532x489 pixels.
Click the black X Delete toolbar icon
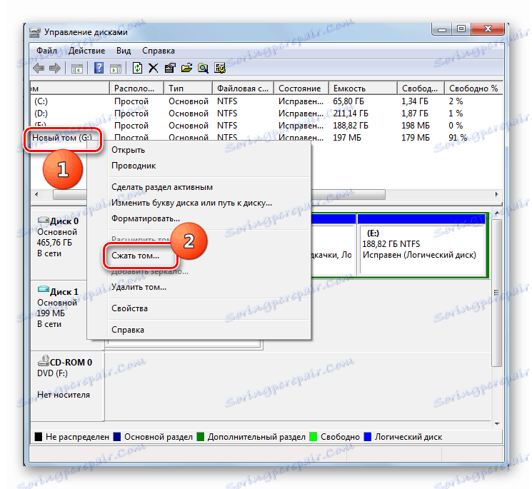pos(154,68)
